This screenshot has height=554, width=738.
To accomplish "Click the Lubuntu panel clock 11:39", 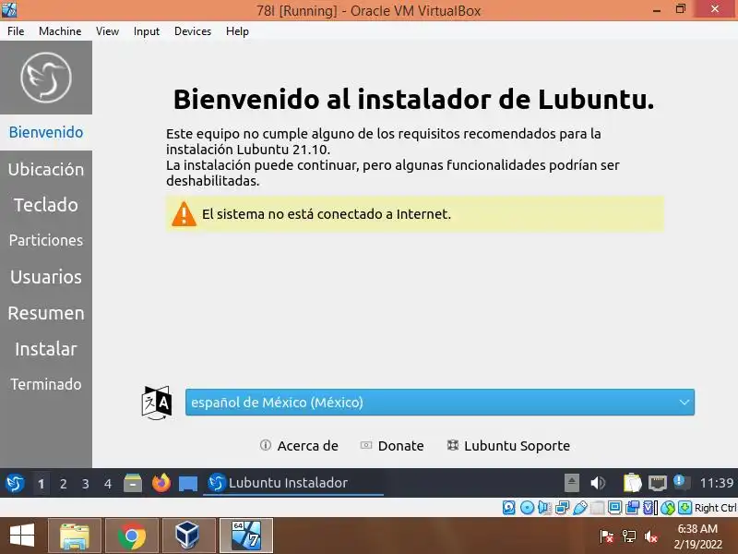I will [x=717, y=483].
